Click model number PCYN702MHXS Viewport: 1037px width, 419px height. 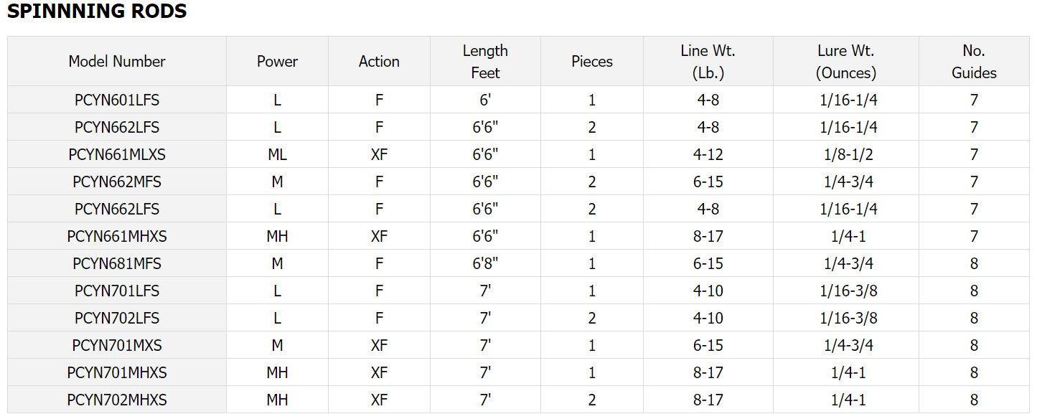click(117, 400)
